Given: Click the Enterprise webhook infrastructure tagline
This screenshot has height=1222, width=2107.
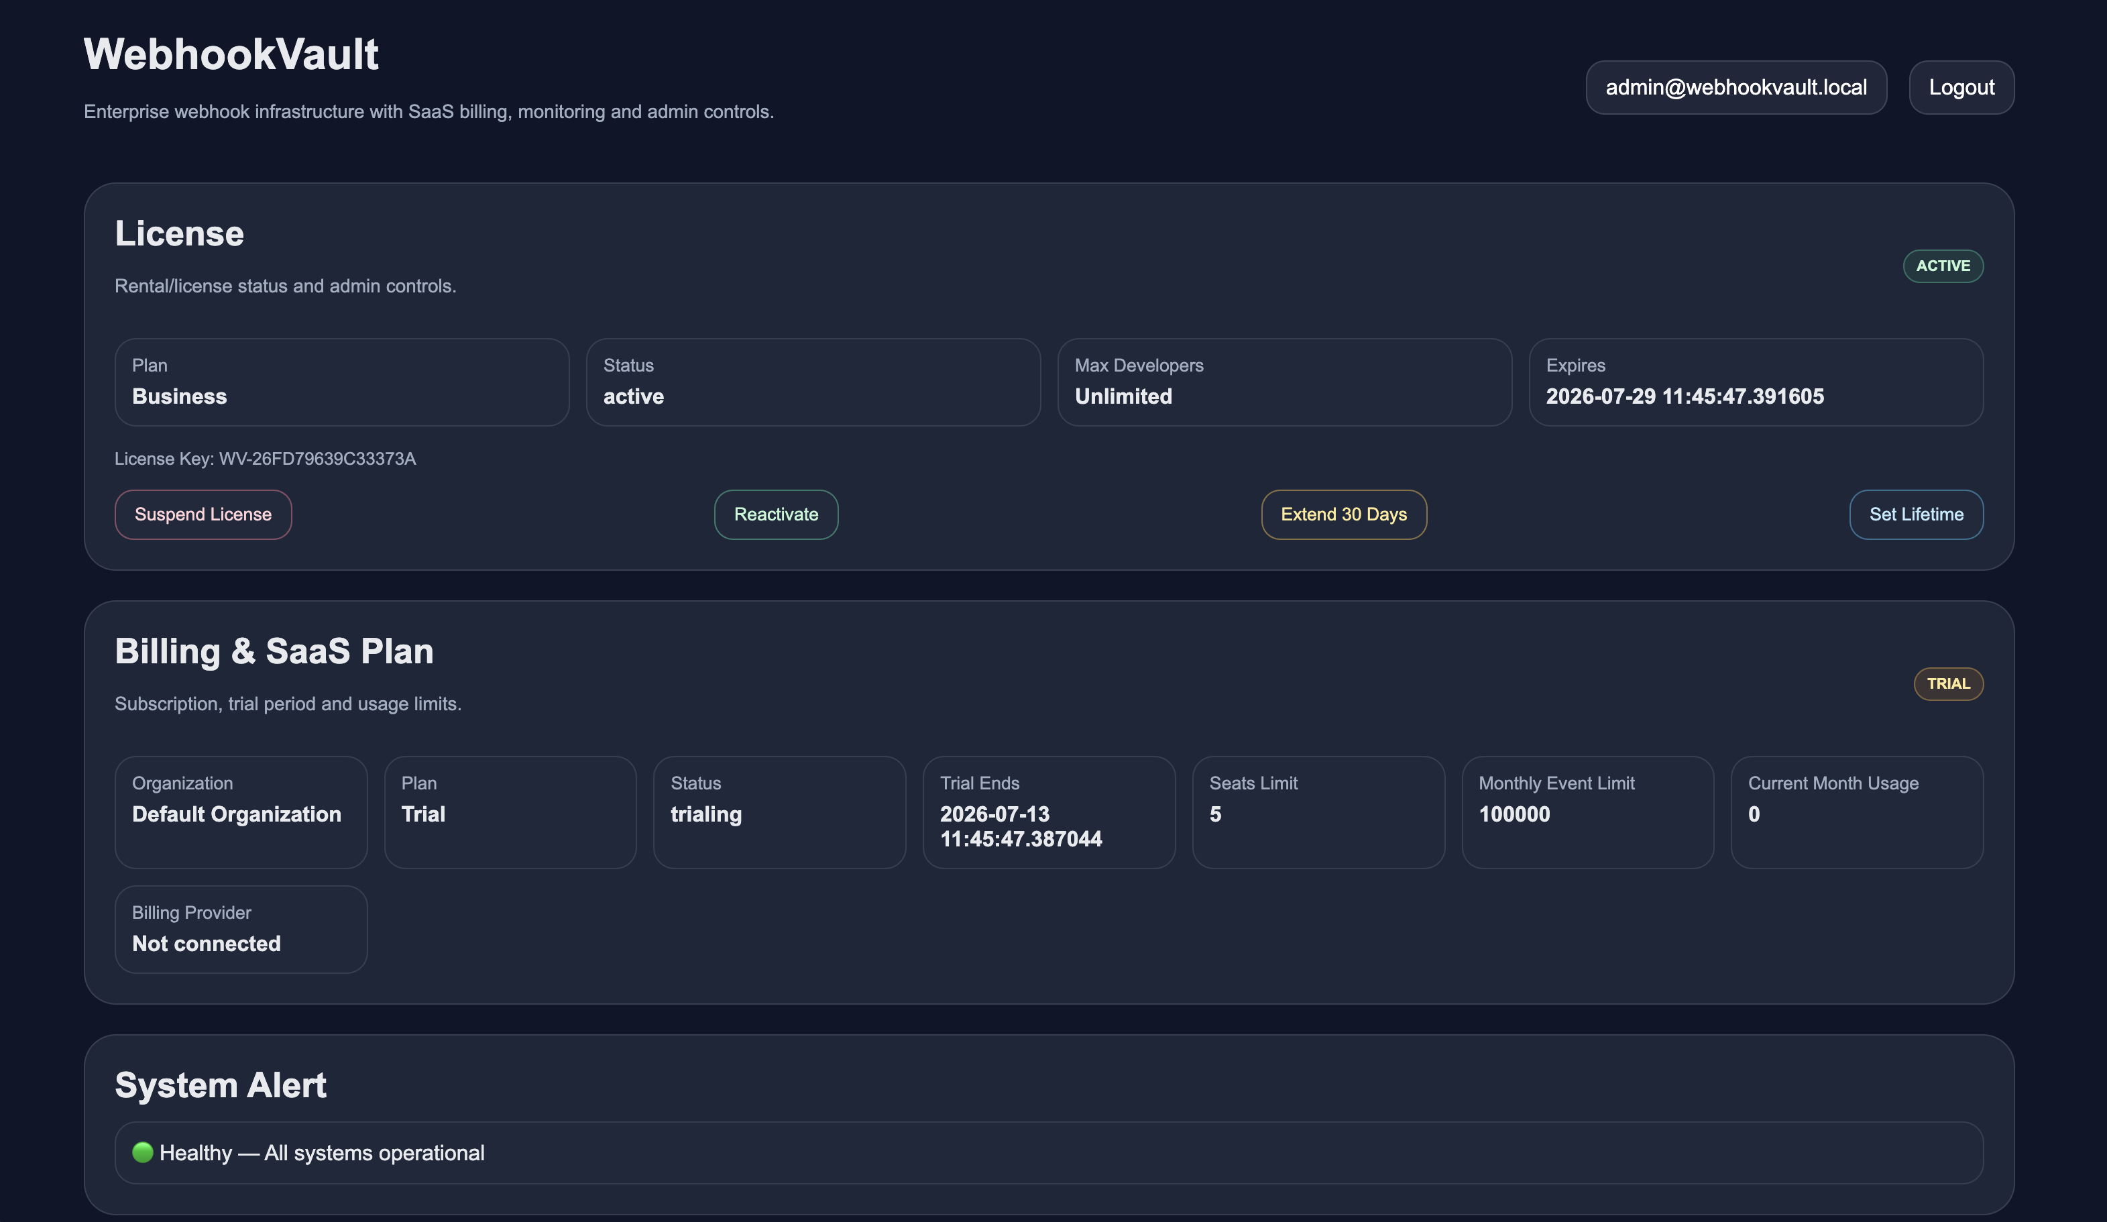Looking at the screenshot, I should (428, 111).
